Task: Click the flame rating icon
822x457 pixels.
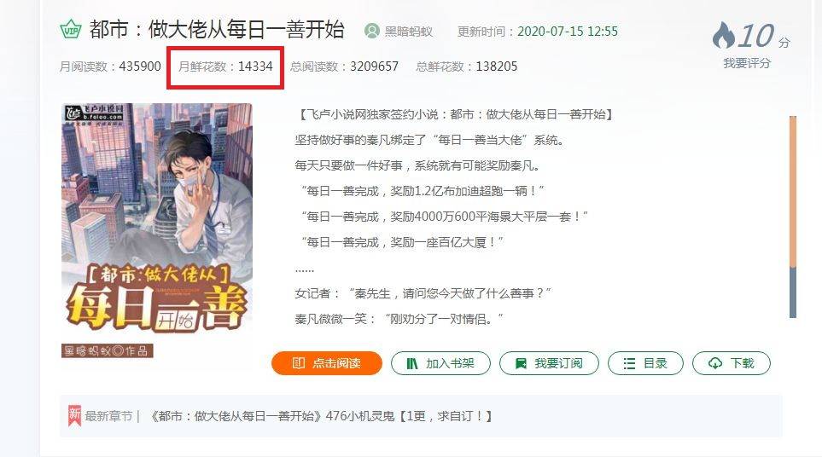Action: pos(724,35)
